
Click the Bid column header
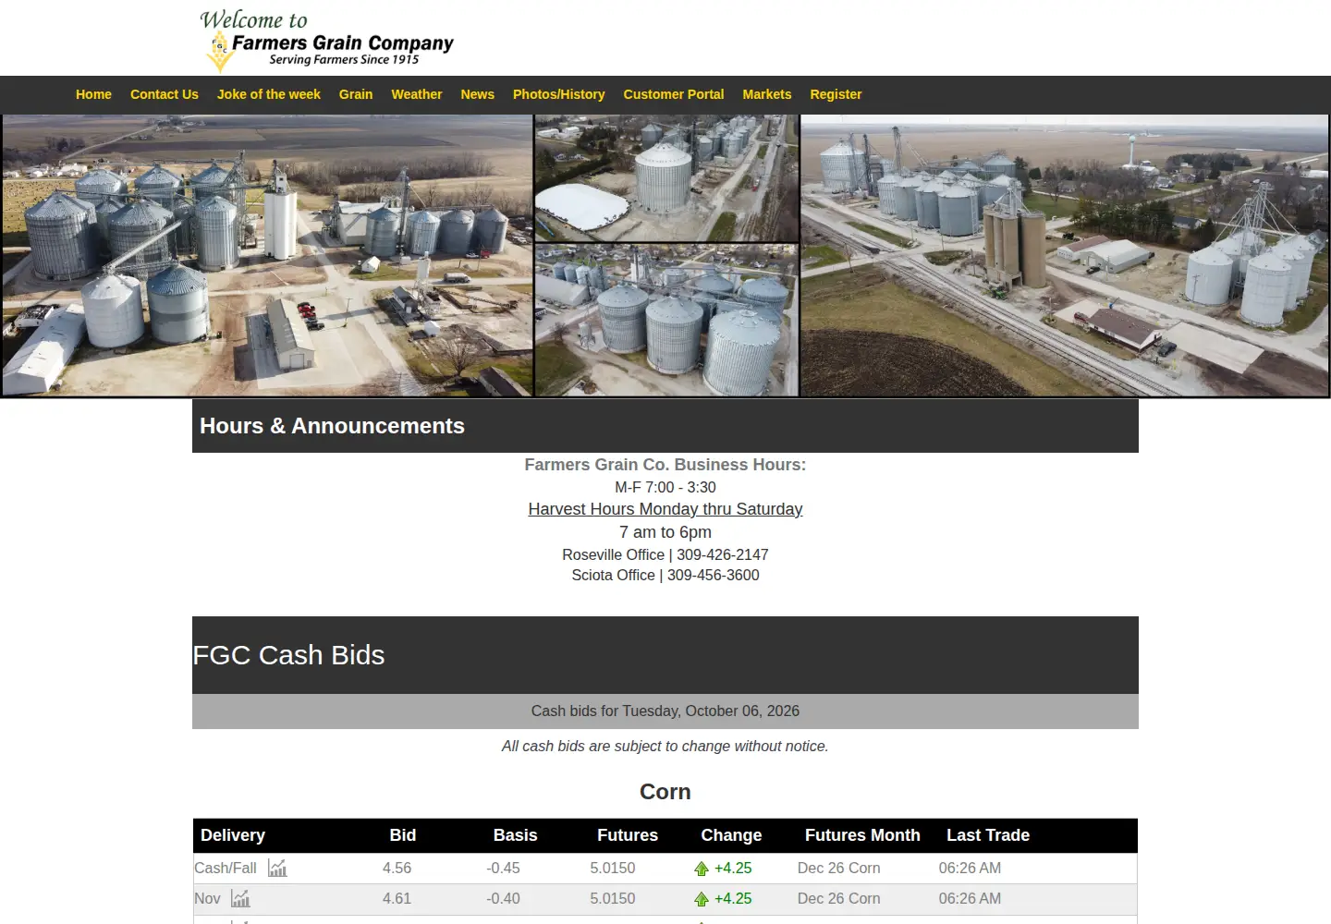[x=403, y=835]
